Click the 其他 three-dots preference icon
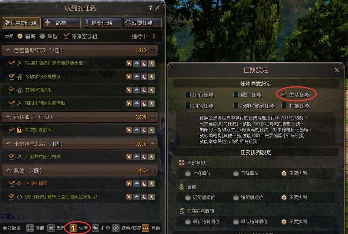This screenshot has width=348, height=234. pos(145,228)
